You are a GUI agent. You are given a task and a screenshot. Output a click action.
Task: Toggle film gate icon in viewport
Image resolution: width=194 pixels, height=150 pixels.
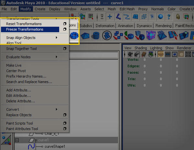(x=167, y=54)
